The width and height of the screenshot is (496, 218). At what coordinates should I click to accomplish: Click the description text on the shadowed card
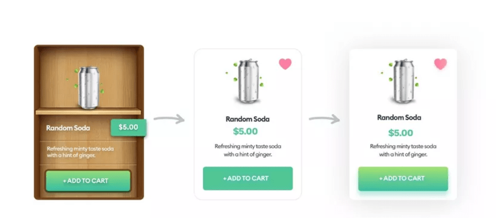[403, 150]
